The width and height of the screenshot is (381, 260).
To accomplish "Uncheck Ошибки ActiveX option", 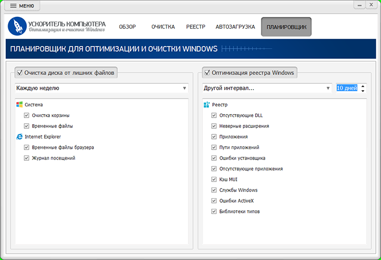I will (214, 201).
